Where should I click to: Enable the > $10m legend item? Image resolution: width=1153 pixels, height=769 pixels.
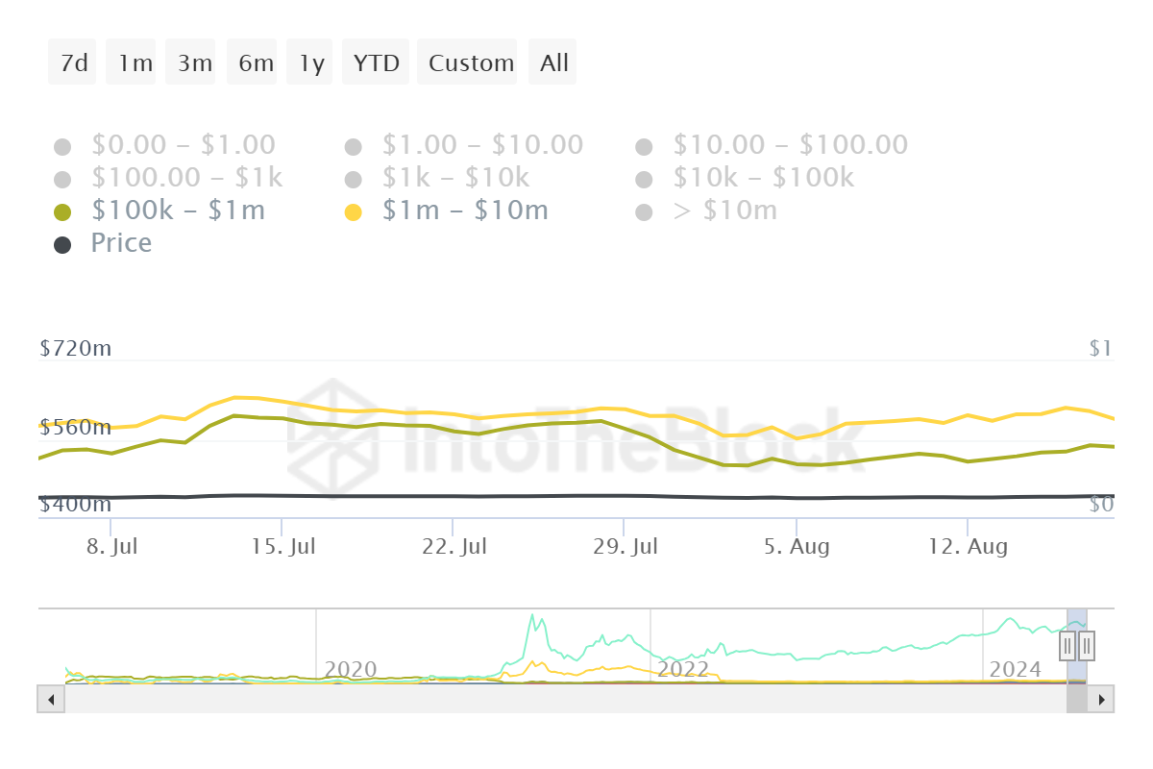pyautogui.click(x=724, y=211)
